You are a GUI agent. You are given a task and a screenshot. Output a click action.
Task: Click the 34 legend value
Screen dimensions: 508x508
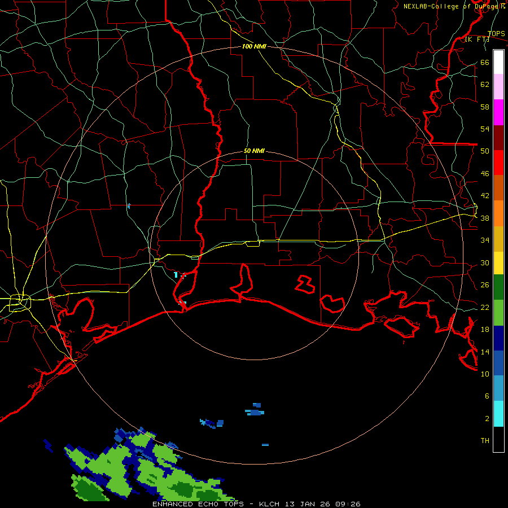(x=485, y=240)
